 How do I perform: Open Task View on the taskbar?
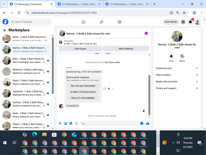[x=14, y=143]
